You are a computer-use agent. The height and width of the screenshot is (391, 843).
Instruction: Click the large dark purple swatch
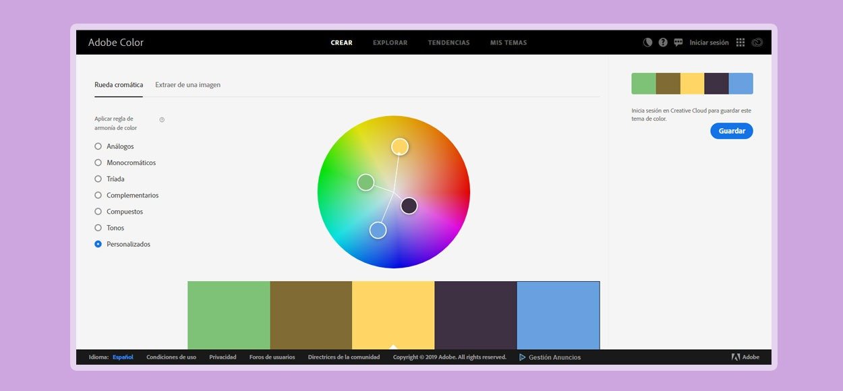point(475,315)
